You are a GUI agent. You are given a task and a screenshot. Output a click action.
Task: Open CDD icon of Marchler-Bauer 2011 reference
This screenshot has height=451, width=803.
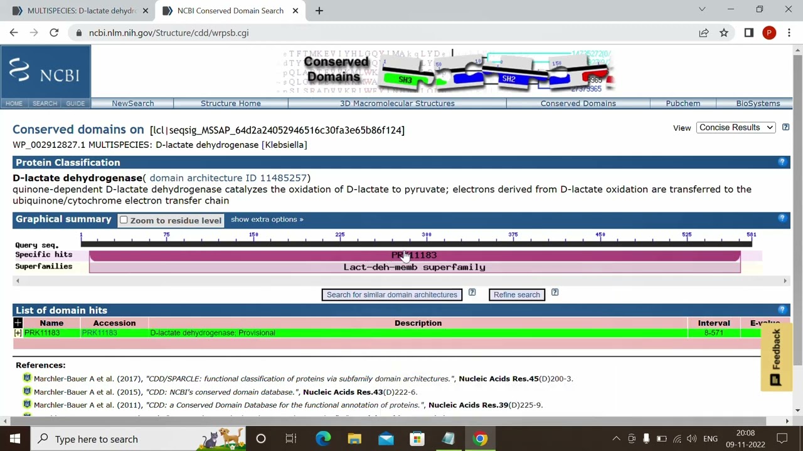click(27, 405)
